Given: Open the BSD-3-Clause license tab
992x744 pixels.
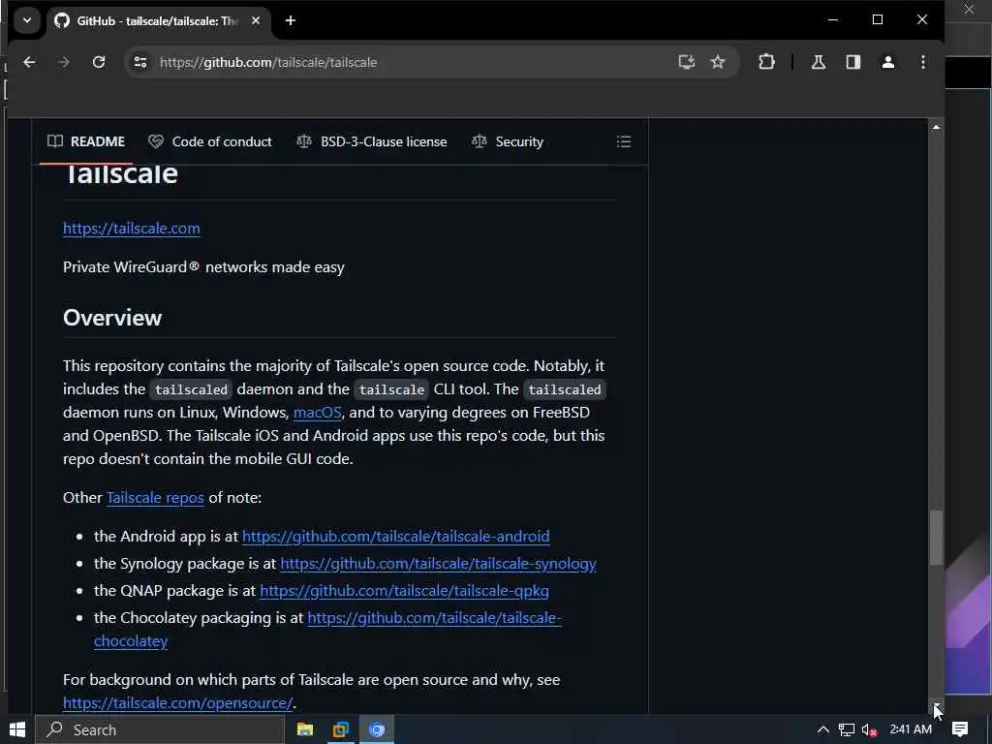Looking at the screenshot, I should (372, 141).
